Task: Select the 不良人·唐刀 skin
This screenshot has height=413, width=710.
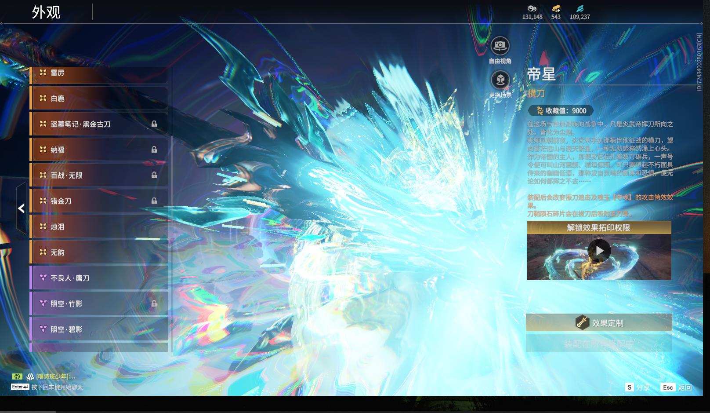Action: (99, 278)
